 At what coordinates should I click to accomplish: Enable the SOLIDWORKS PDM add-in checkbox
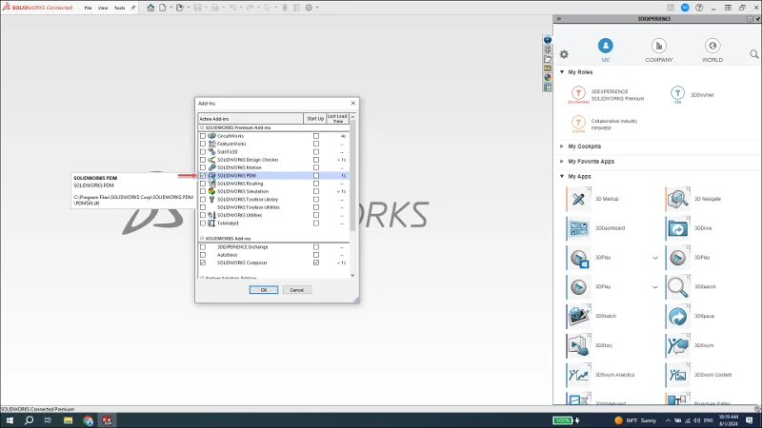[202, 176]
